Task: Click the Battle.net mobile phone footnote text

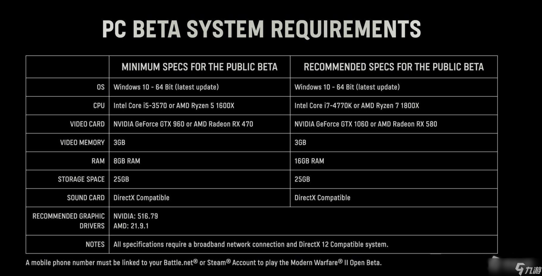Action: pyautogui.click(x=203, y=263)
